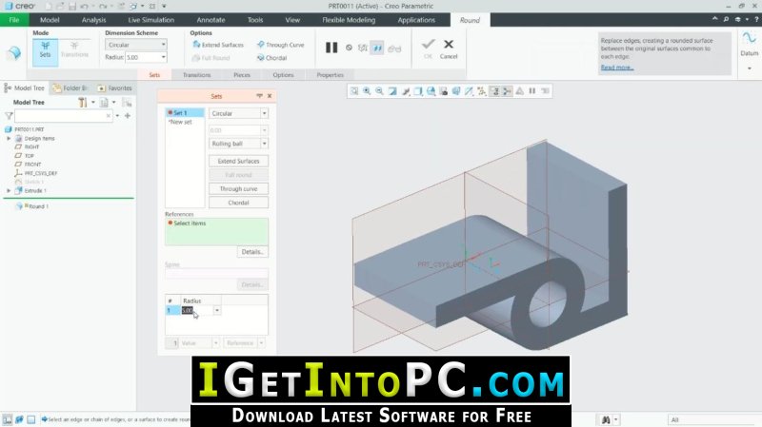Viewport: 762px width, 427px height.
Task: Select *New set in sets list
Action: tap(180, 123)
